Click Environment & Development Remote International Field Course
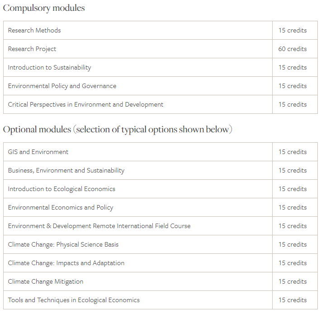The width and height of the screenshot is (321, 313). point(99,226)
